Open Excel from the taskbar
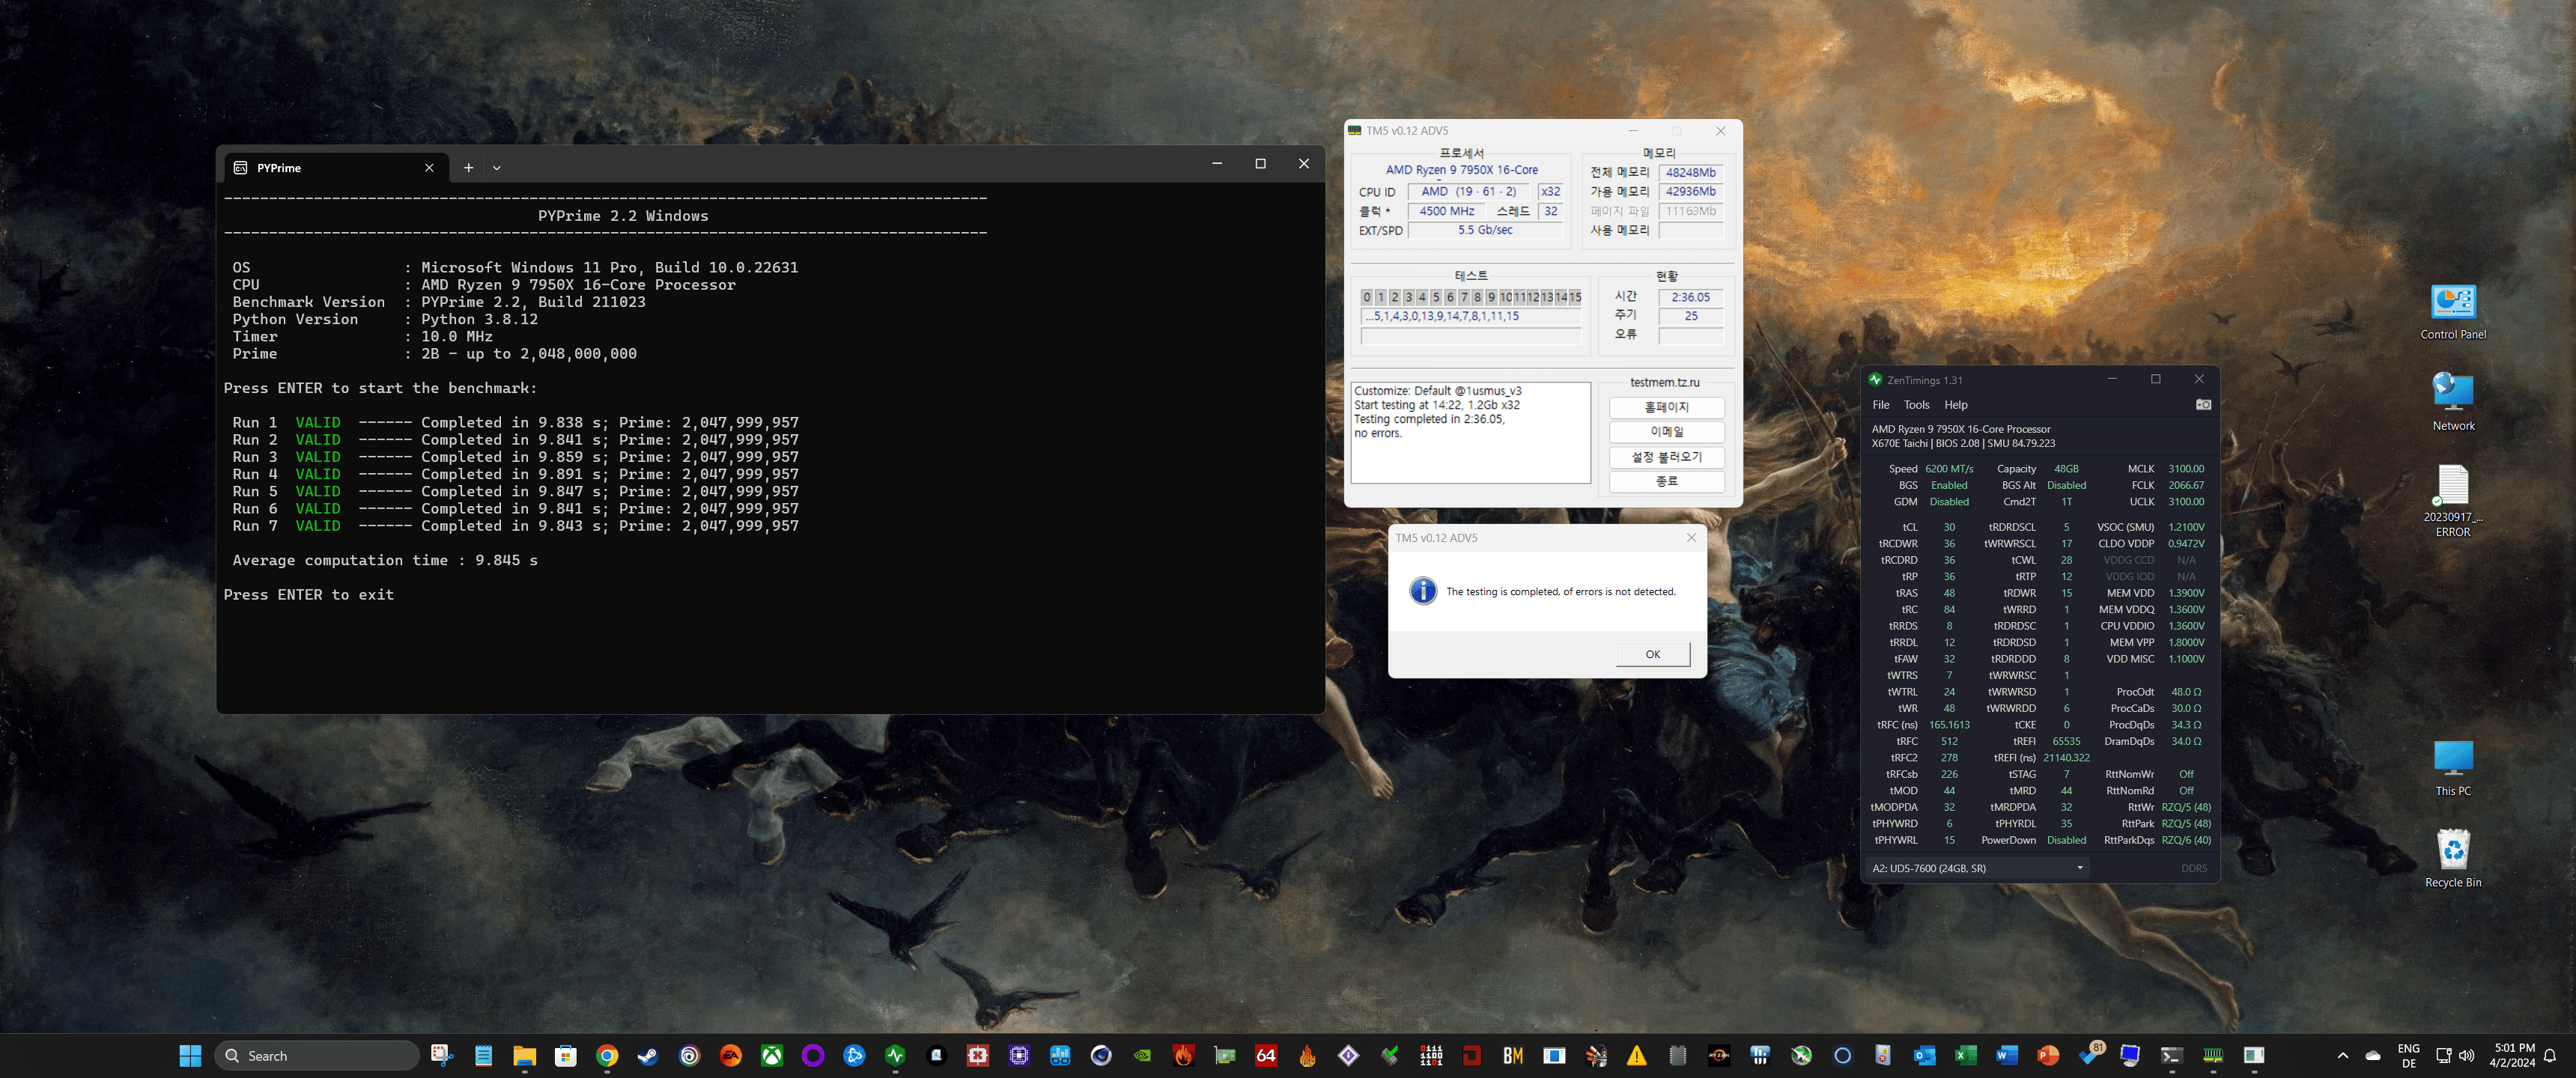The height and width of the screenshot is (1078, 2576). tap(1966, 1056)
